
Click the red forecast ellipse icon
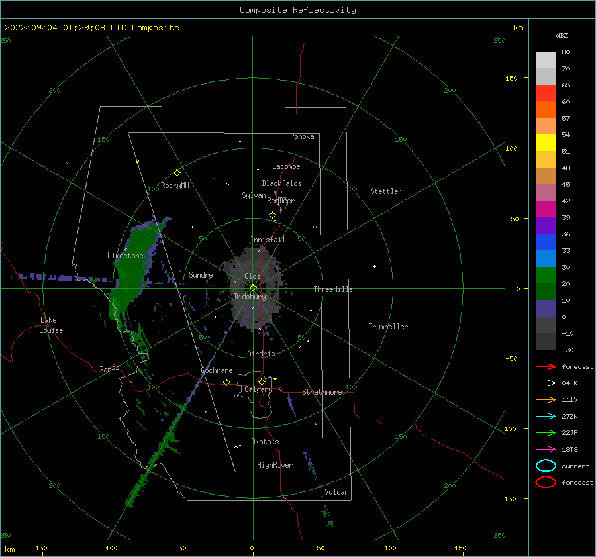point(546,482)
